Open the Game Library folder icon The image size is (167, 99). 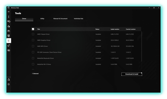tap(9, 31)
